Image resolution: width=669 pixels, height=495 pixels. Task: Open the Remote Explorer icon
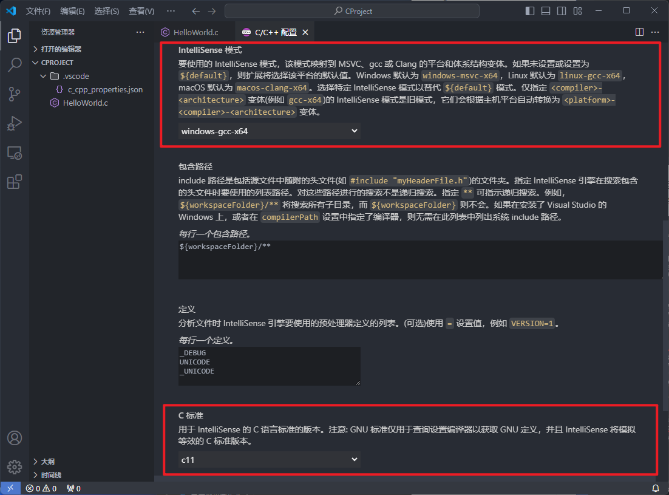pos(15,153)
